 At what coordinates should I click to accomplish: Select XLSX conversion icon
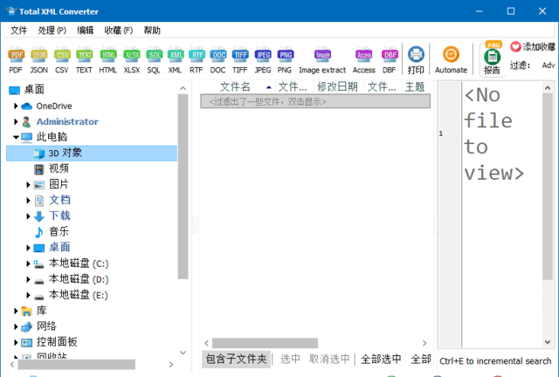point(132,59)
